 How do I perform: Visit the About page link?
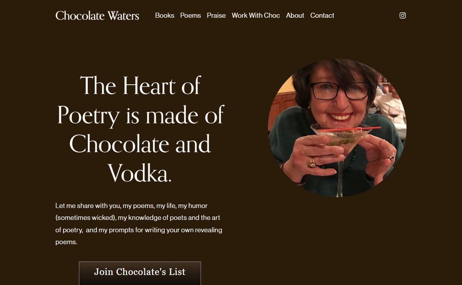(x=295, y=15)
